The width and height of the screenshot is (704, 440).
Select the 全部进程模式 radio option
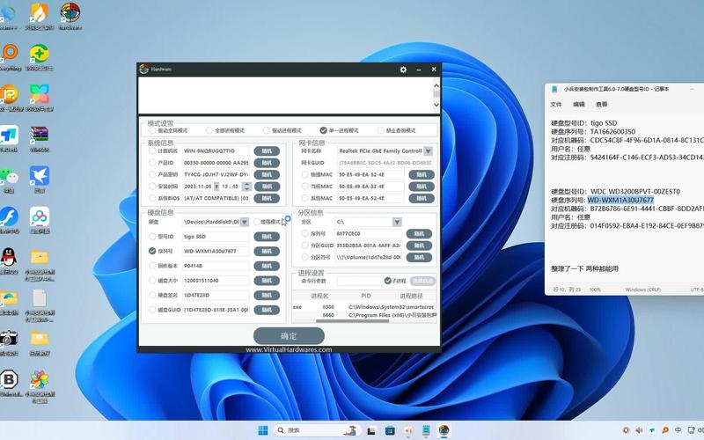click(209, 130)
